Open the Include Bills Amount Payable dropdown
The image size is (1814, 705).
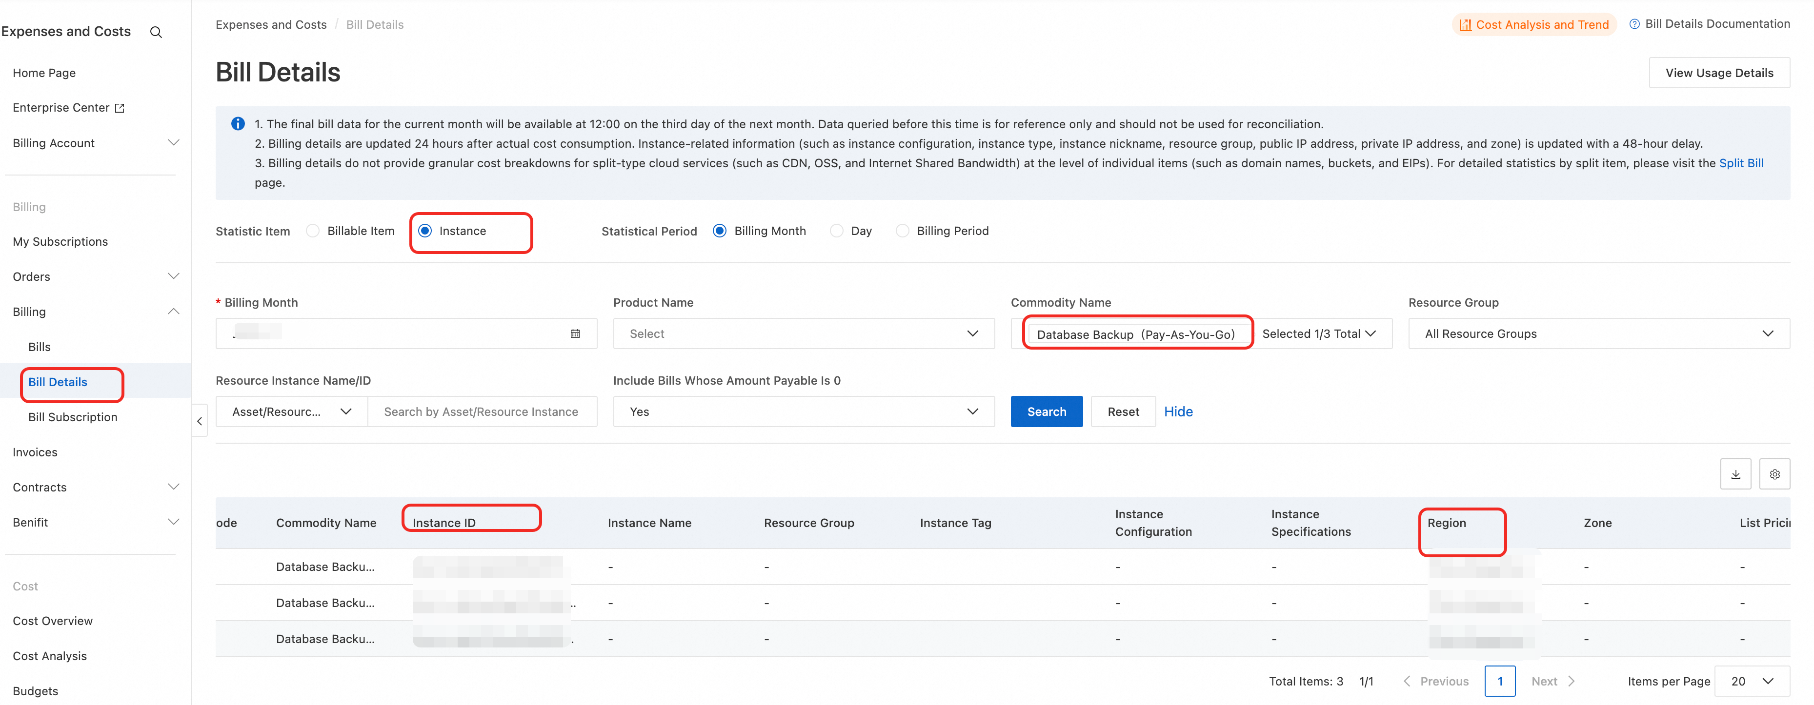click(804, 411)
